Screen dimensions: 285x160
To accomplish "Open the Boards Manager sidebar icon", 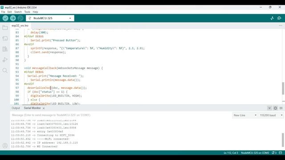I will (x=5, y=38).
